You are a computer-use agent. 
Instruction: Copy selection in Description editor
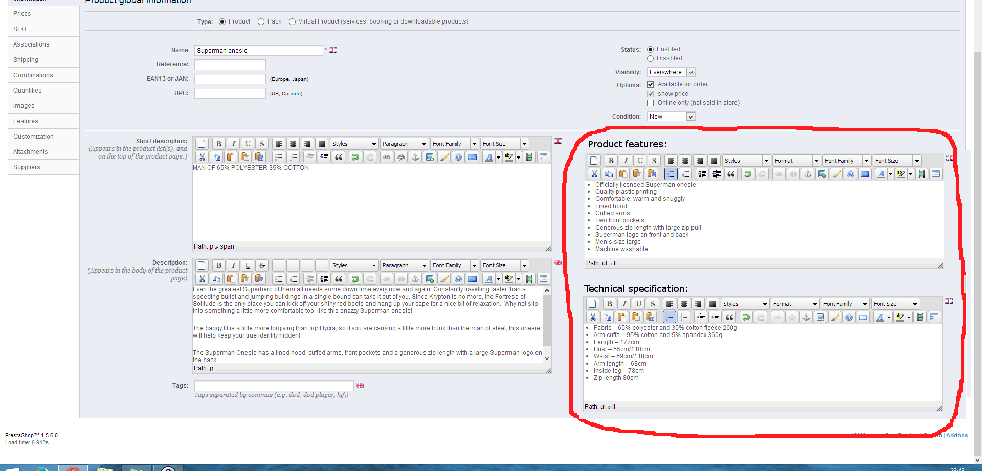216,279
